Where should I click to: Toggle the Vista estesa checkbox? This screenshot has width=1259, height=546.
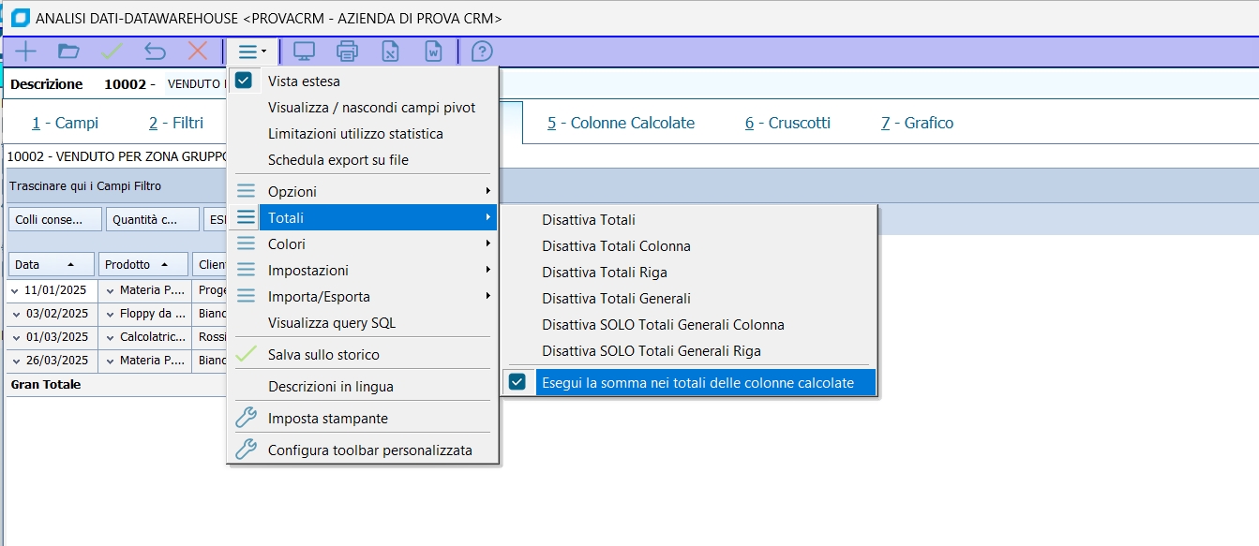point(244,81)
